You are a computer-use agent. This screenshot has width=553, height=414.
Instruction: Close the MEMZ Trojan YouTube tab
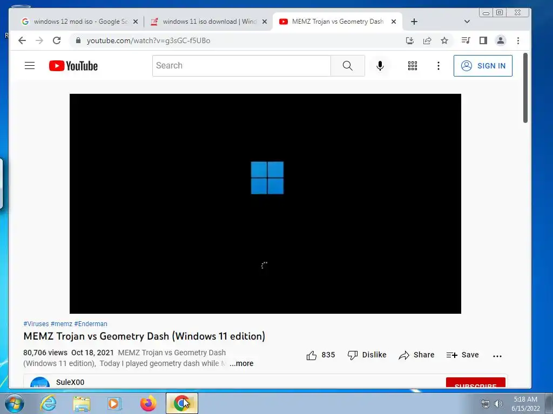pyautogui.click(x=394, y=22)
